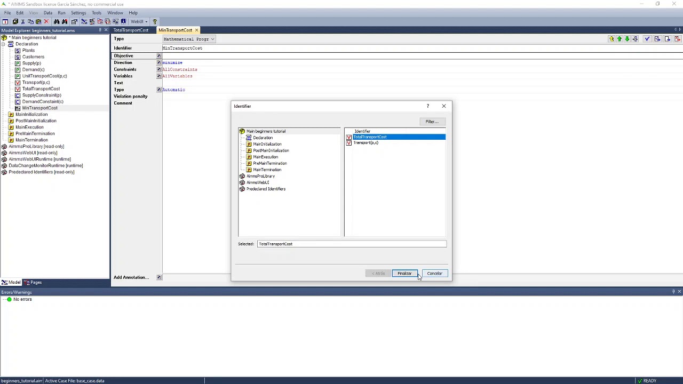Image resolution: width=683 pixels, height=384 pixels.
Task: Switch to the Model tab
Action: click(x=11, y=283)
